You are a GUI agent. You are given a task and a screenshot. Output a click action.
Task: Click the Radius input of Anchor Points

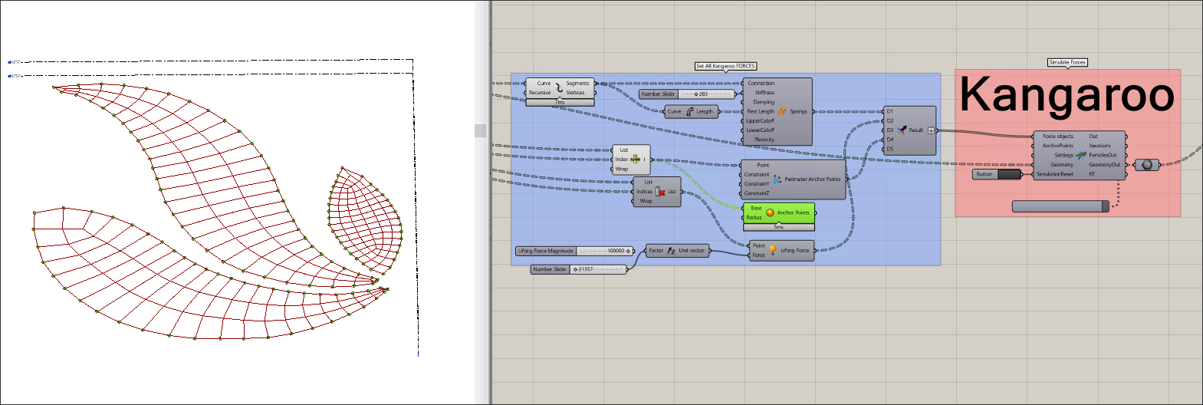point(754,218)
